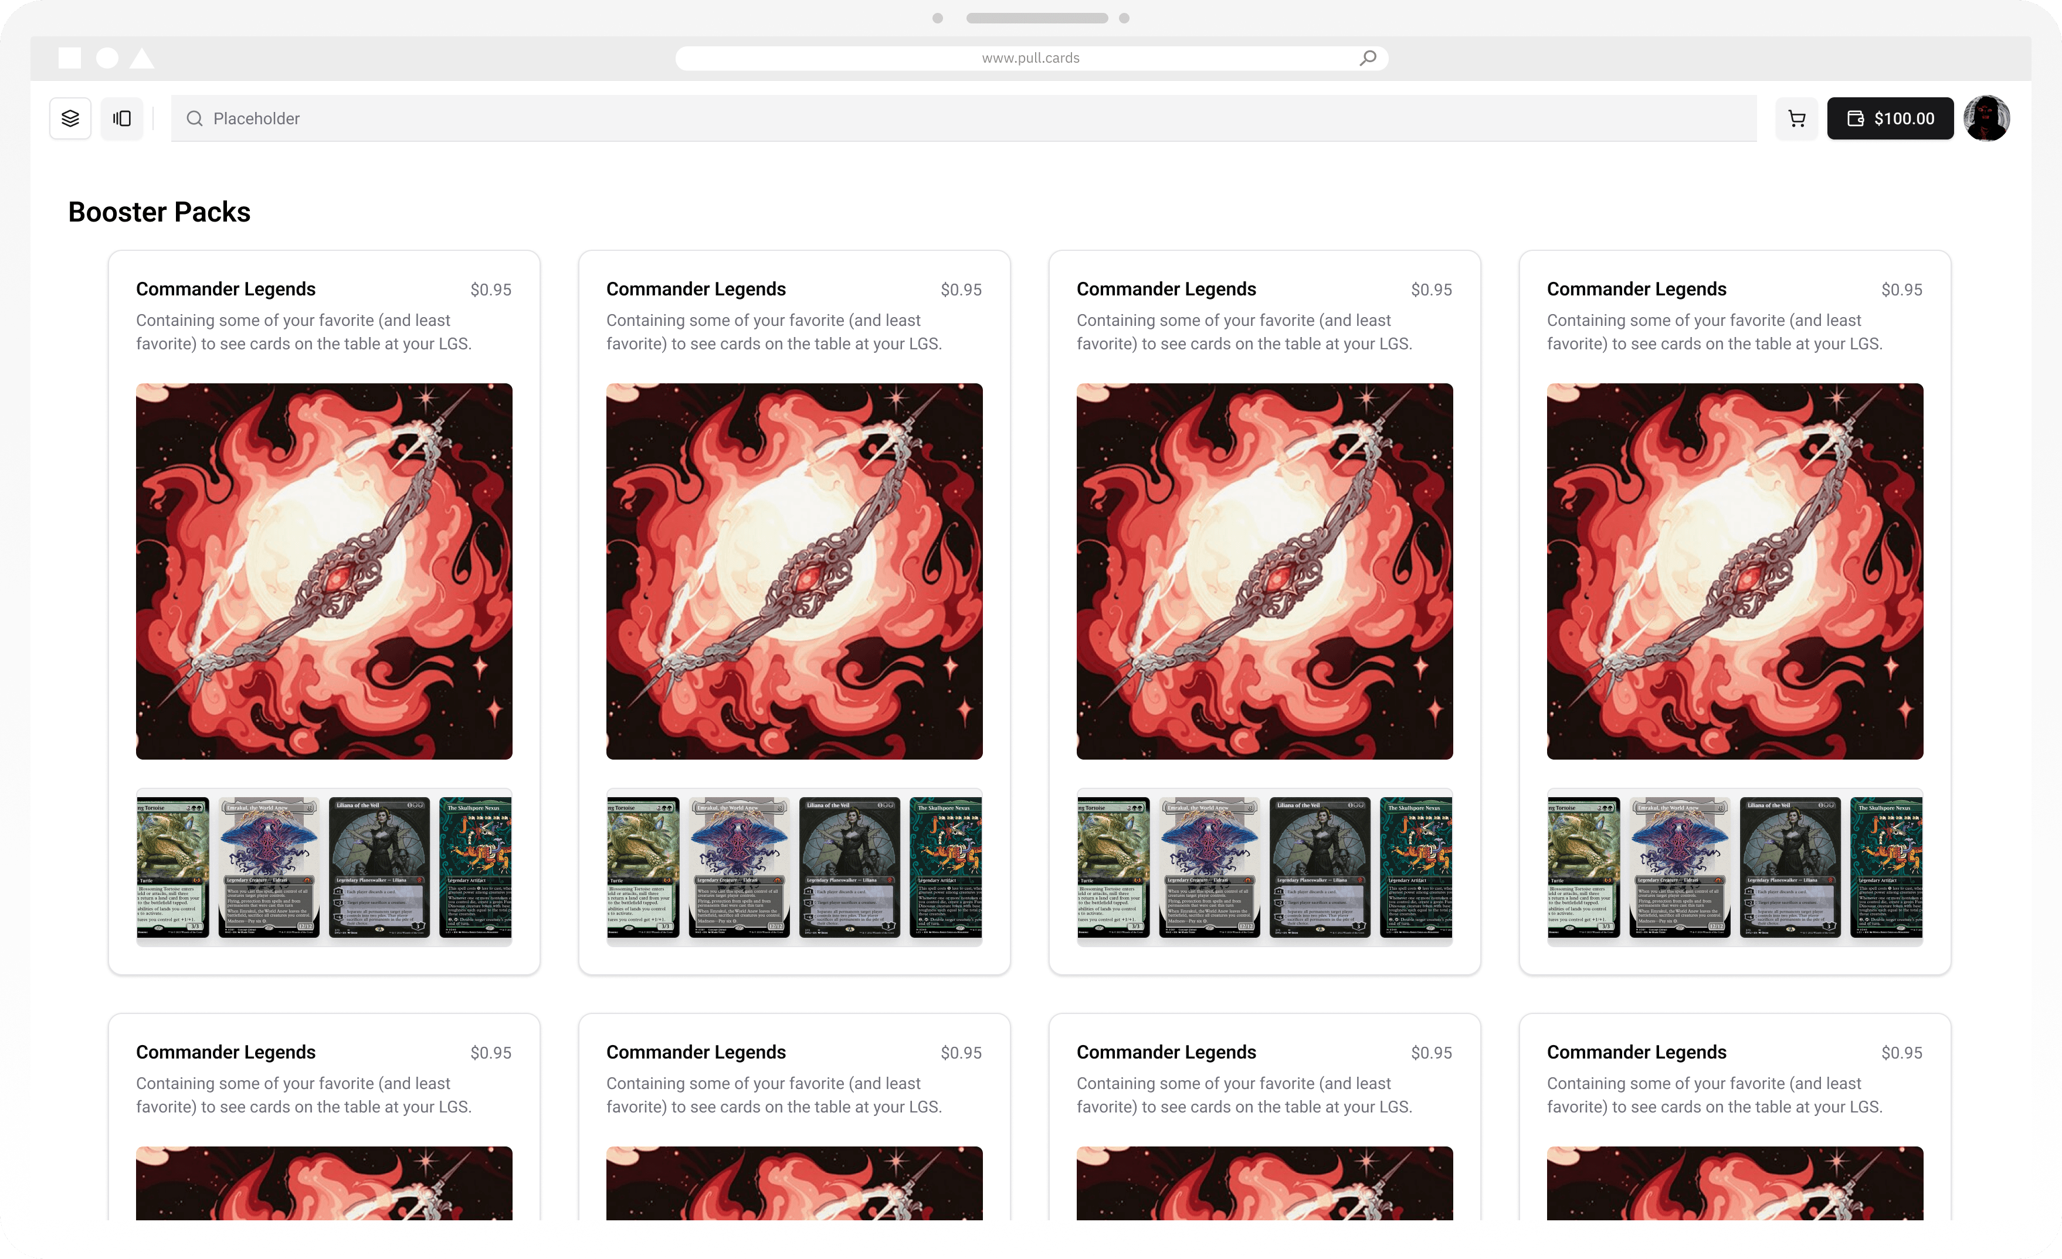Open the $100.00 wallet balance button
This screenshot has height=1259, width=2062.
tap(1890, 119)
